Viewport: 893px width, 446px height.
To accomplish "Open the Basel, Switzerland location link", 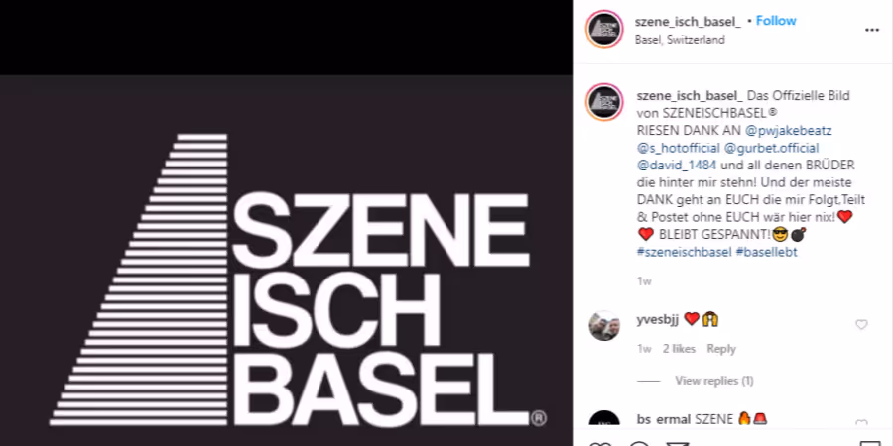I will (680, 40).
